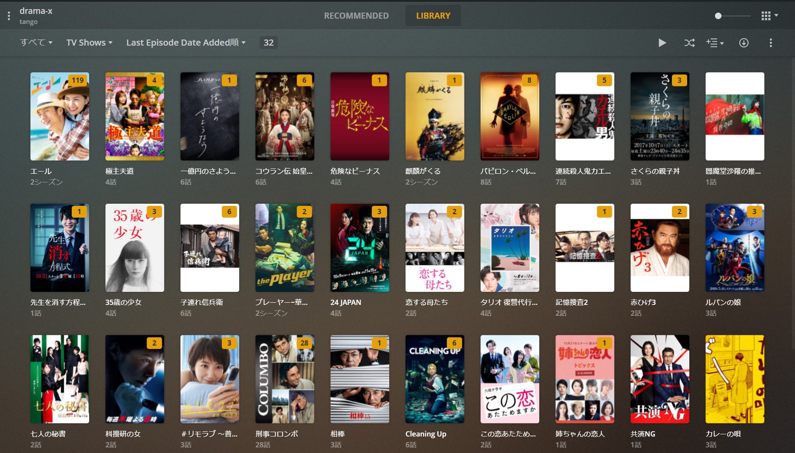Click 2シーズン under エール
This screenshot has height=453, width=795.
pyautogui.click(x=47, y=182)
